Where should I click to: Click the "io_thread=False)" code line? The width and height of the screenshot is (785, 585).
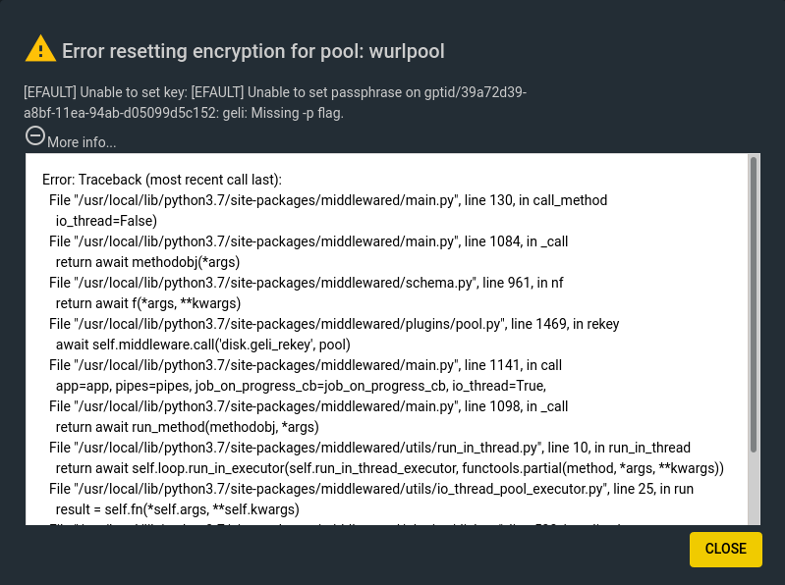[x=106, y=221]
